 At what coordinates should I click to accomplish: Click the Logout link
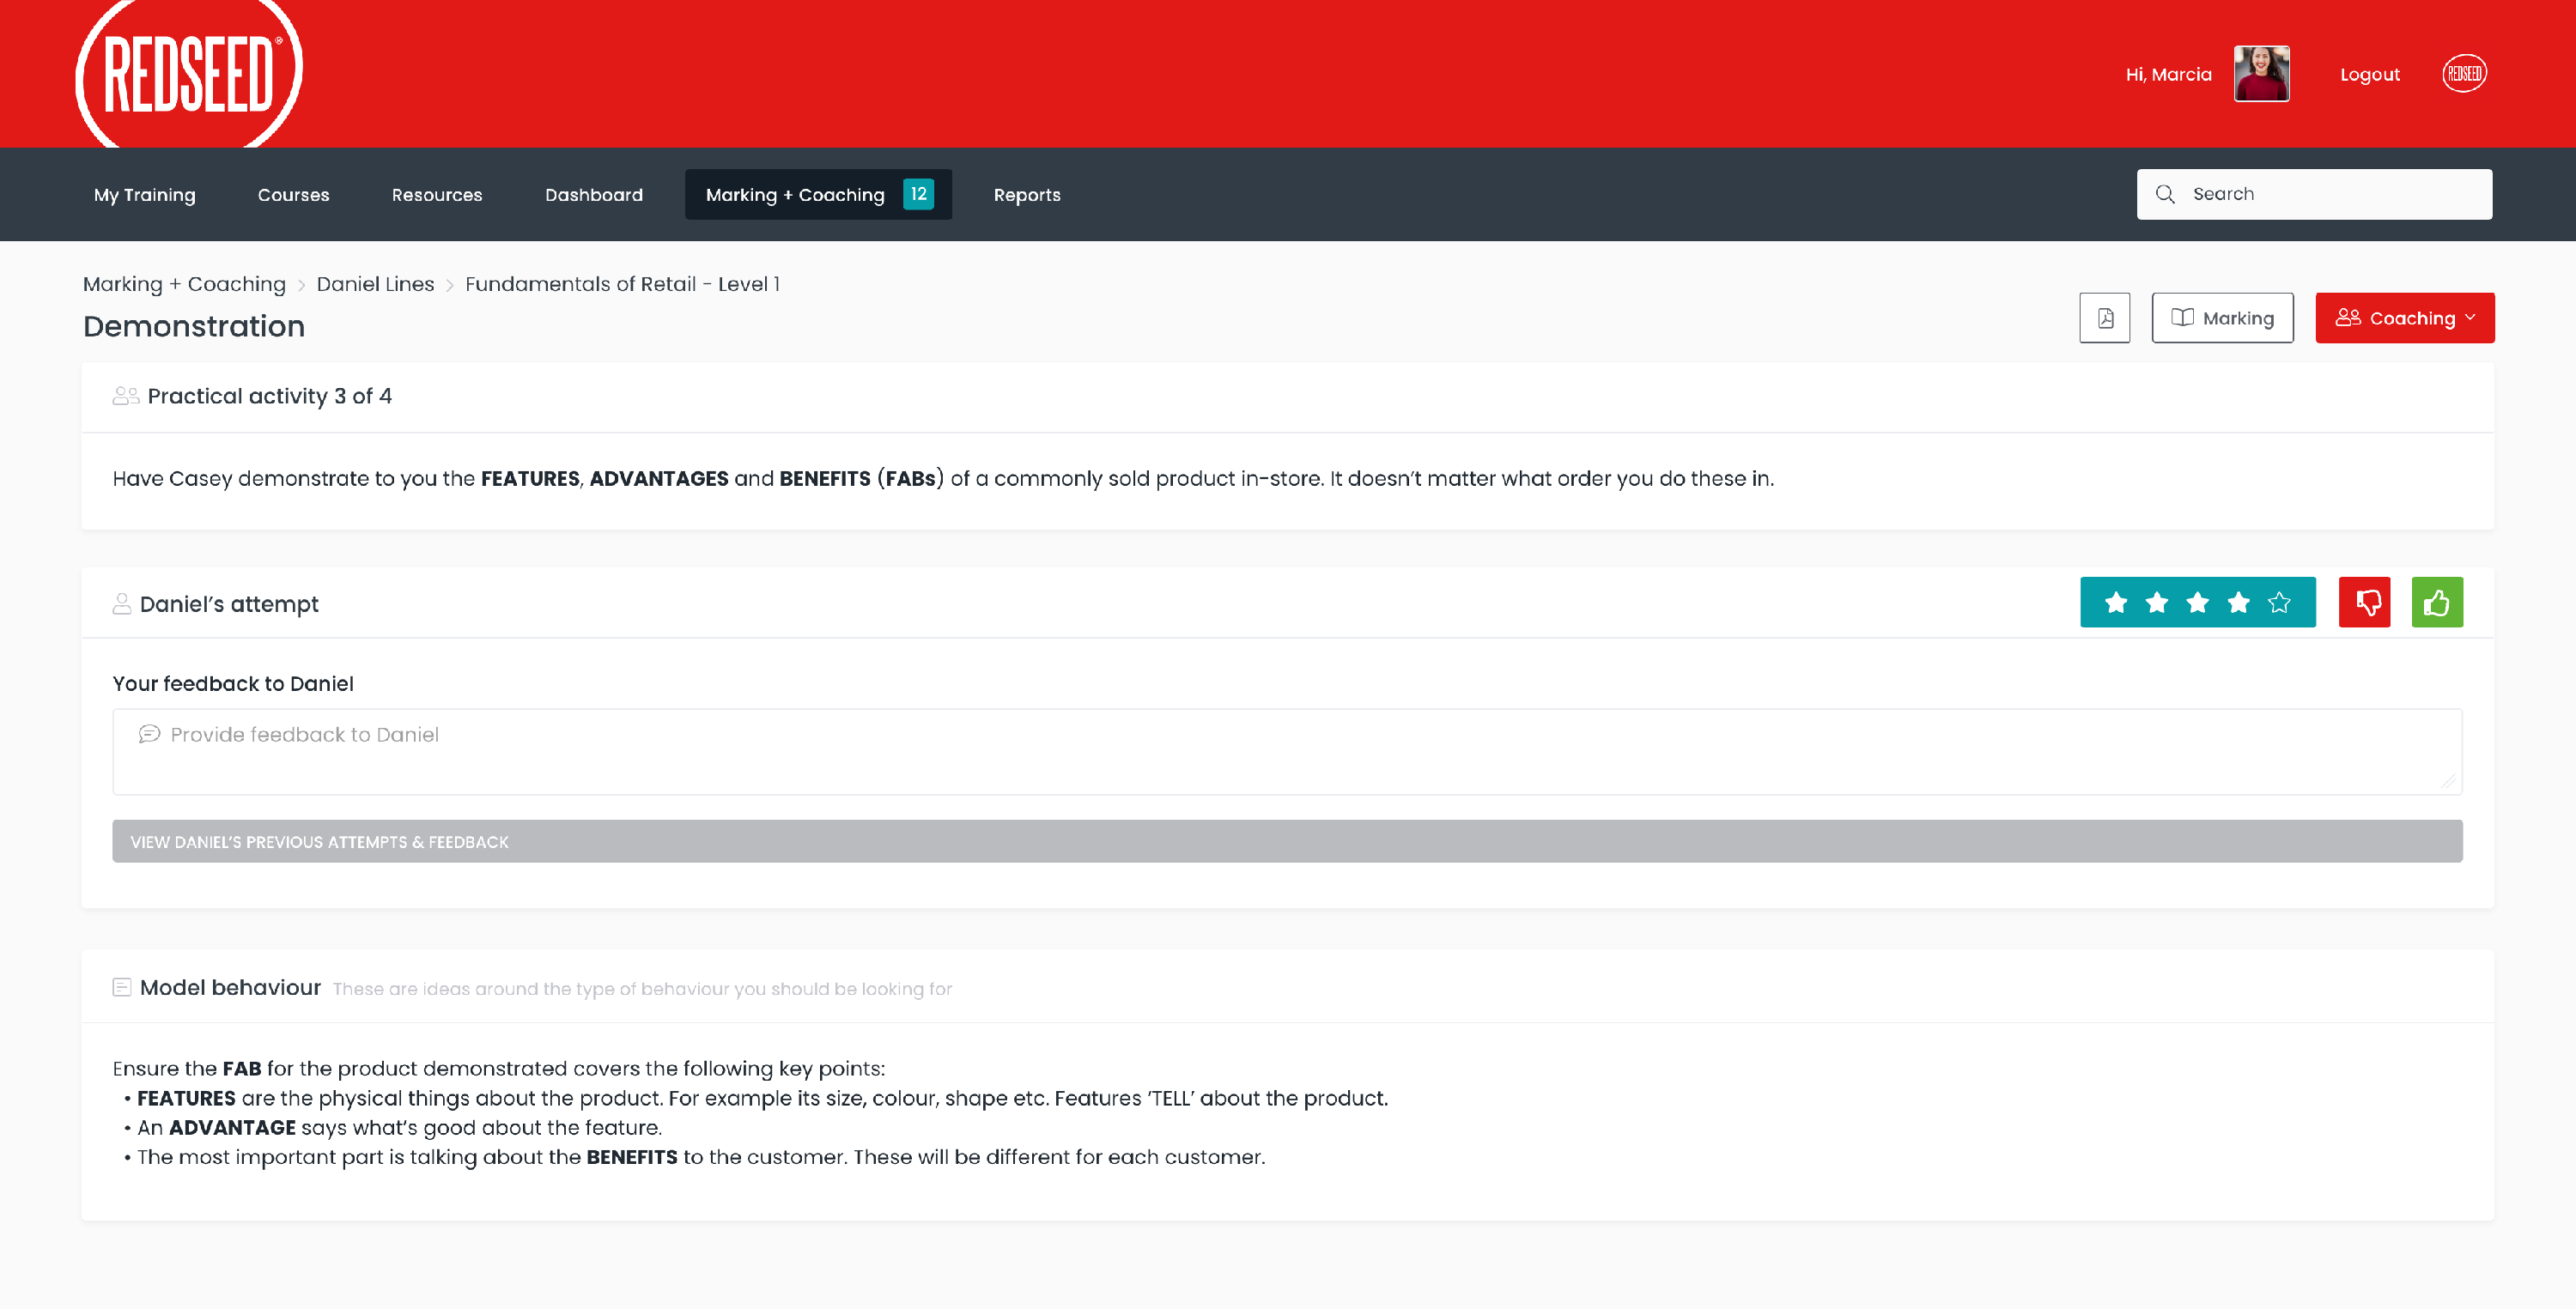click(2369, 75)
